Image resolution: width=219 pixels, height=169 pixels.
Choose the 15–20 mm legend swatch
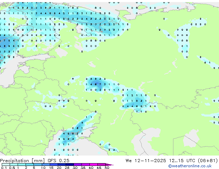54,165
